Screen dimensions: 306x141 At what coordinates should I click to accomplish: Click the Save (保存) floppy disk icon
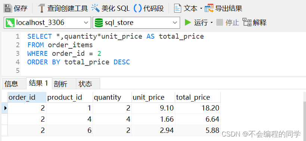[8, 8]
